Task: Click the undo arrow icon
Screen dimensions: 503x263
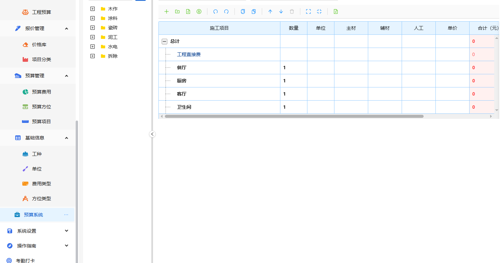Action: (x=216, y=11)
